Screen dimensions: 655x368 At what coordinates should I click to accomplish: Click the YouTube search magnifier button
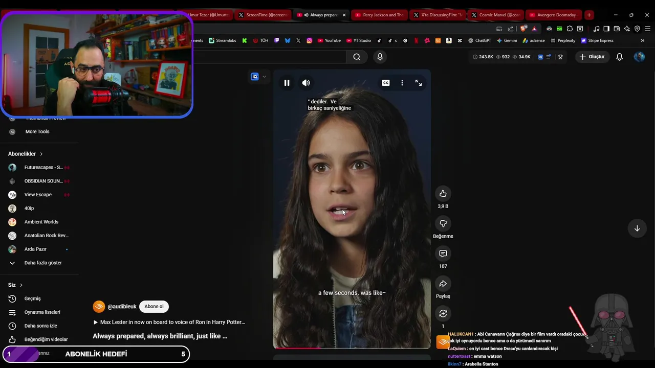click(x=357, y=57)
